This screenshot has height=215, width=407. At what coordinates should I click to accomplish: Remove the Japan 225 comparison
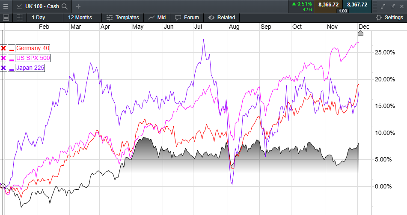(x=3, y=68)
